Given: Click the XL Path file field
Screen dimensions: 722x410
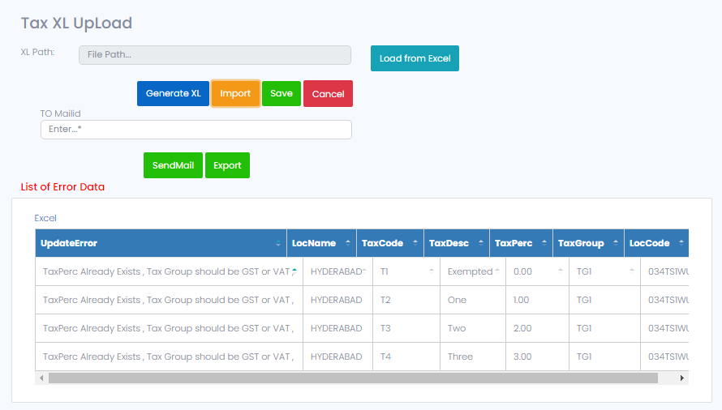Looking at the screenshot, I should click(x=214, y=54).
